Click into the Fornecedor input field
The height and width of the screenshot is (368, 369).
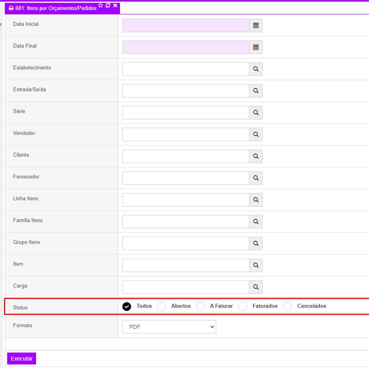pos(186,178)
